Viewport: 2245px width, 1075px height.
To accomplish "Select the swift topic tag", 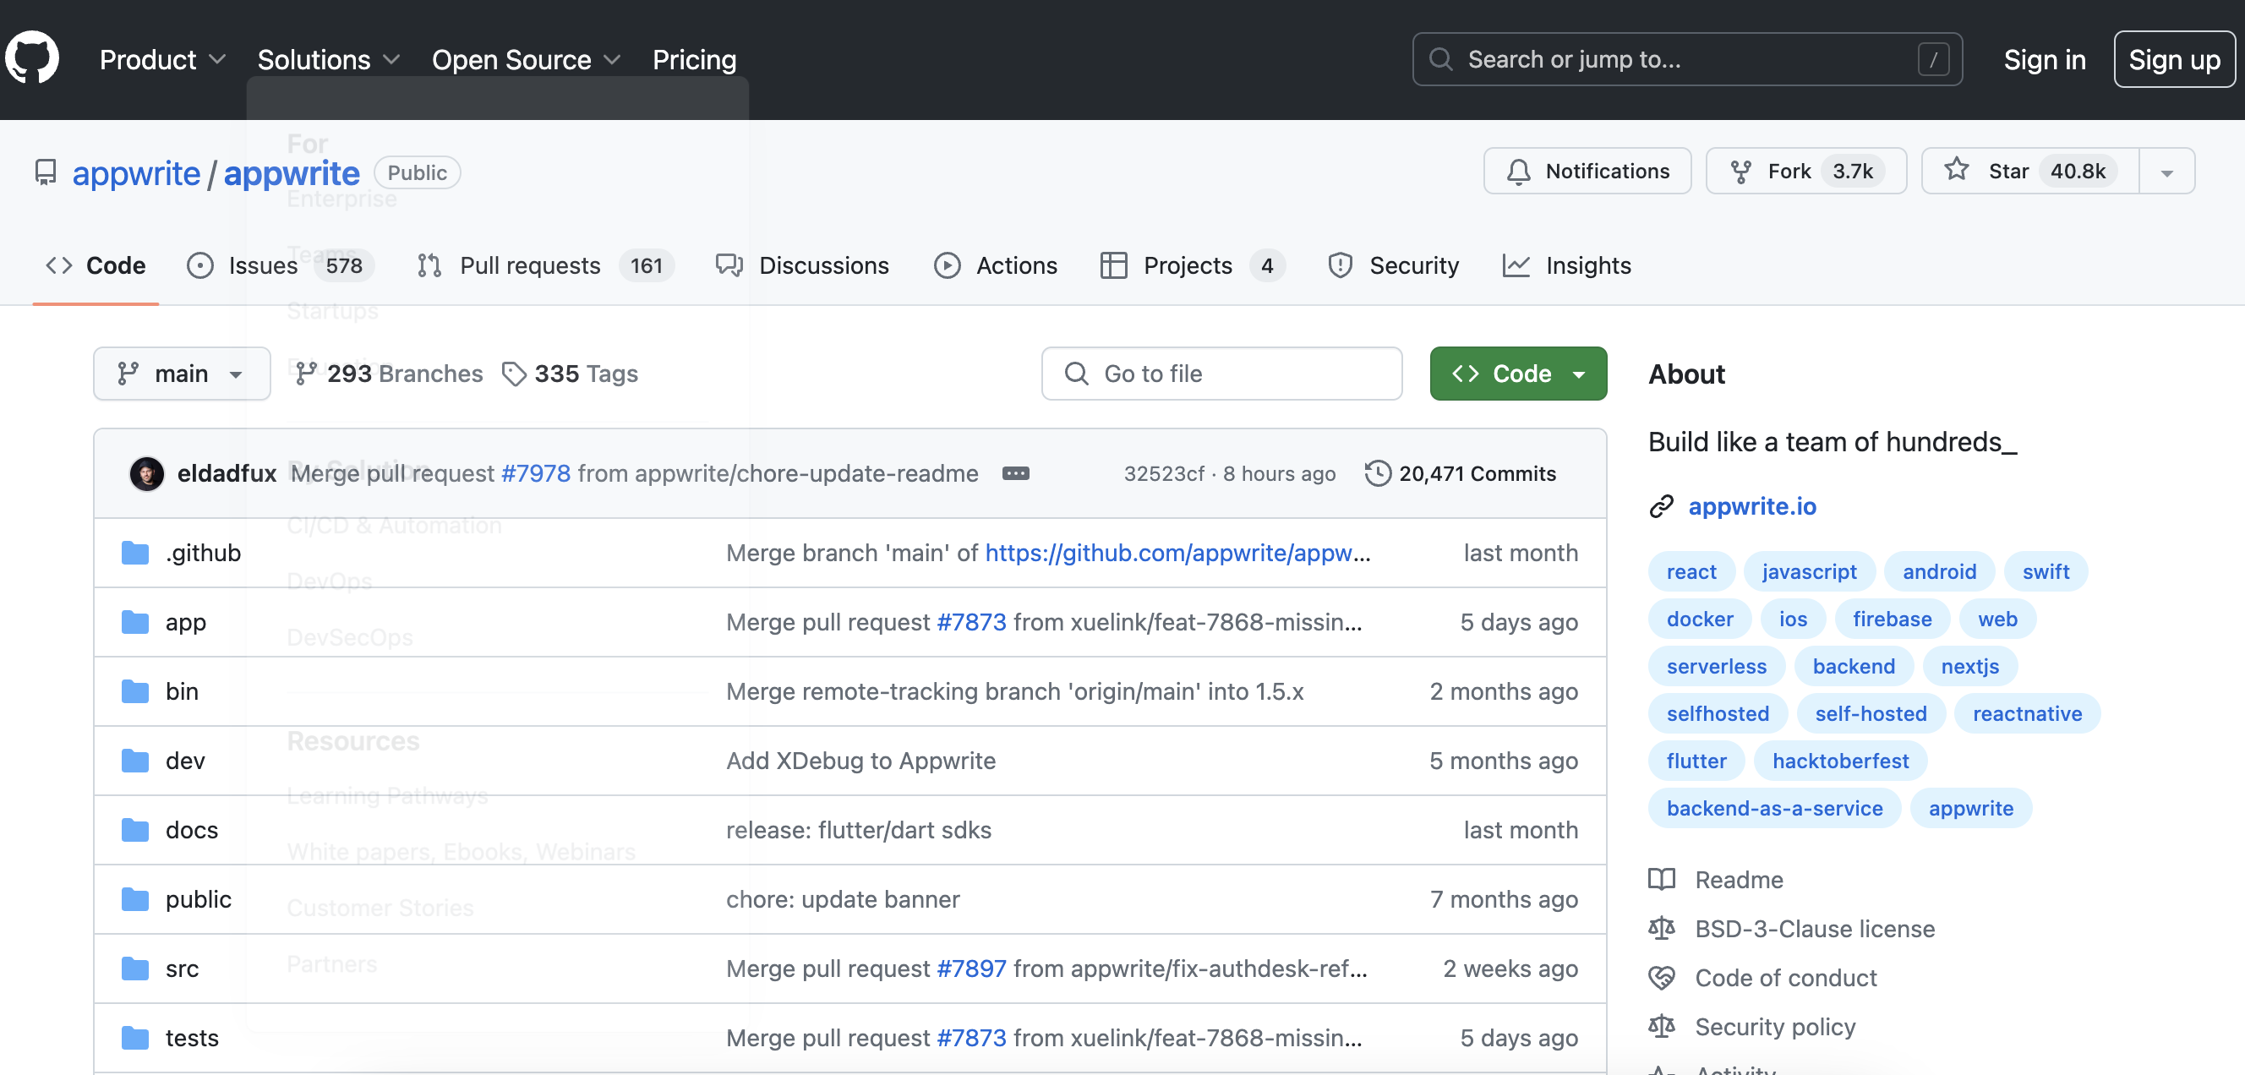I will point(2045,571).
